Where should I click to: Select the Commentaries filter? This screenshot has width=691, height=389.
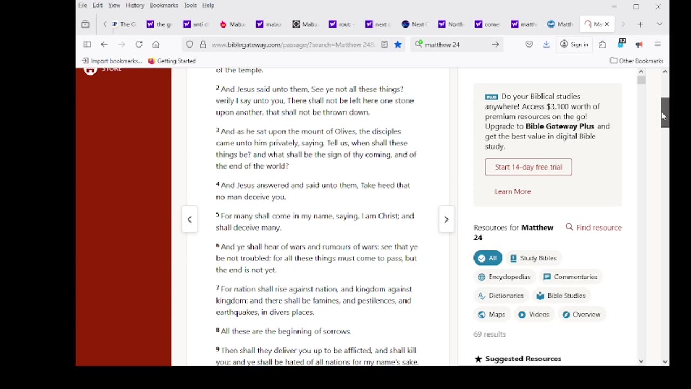pos(570,277)
